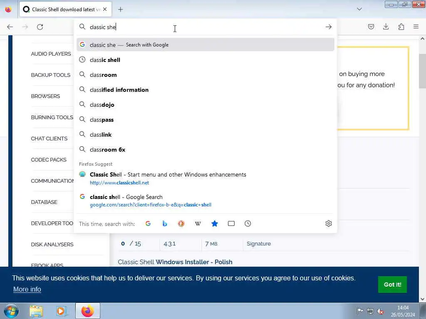Click the Signature link in download row
This screenshot has height=319, width=426.
(259, 243)
